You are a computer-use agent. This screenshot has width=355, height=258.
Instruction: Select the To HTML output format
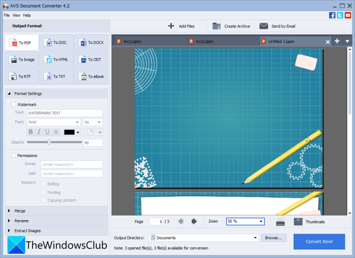(x=56, y=59)
